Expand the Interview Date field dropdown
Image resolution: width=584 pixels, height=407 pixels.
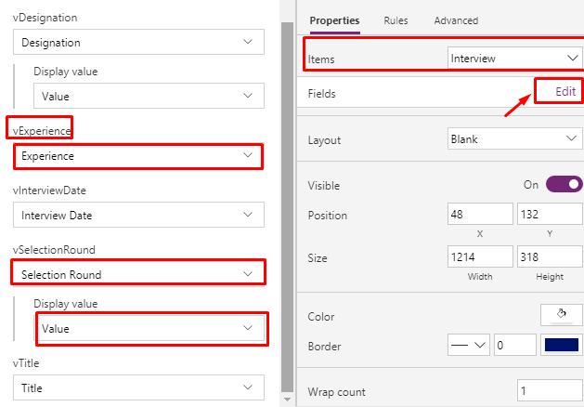click(138, 215)
